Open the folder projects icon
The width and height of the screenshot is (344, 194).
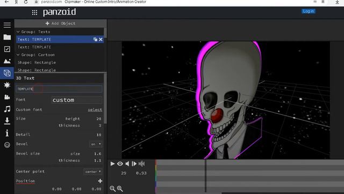pos(7,37)
